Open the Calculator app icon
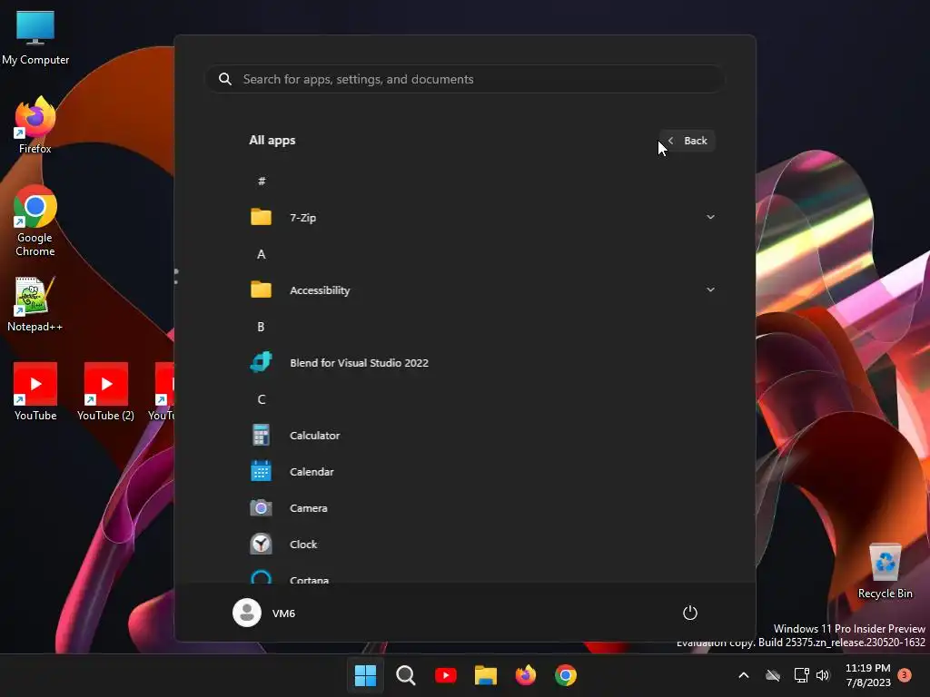Screen dimensions: 930x697 pyautogui.click(x=261, y=435)
